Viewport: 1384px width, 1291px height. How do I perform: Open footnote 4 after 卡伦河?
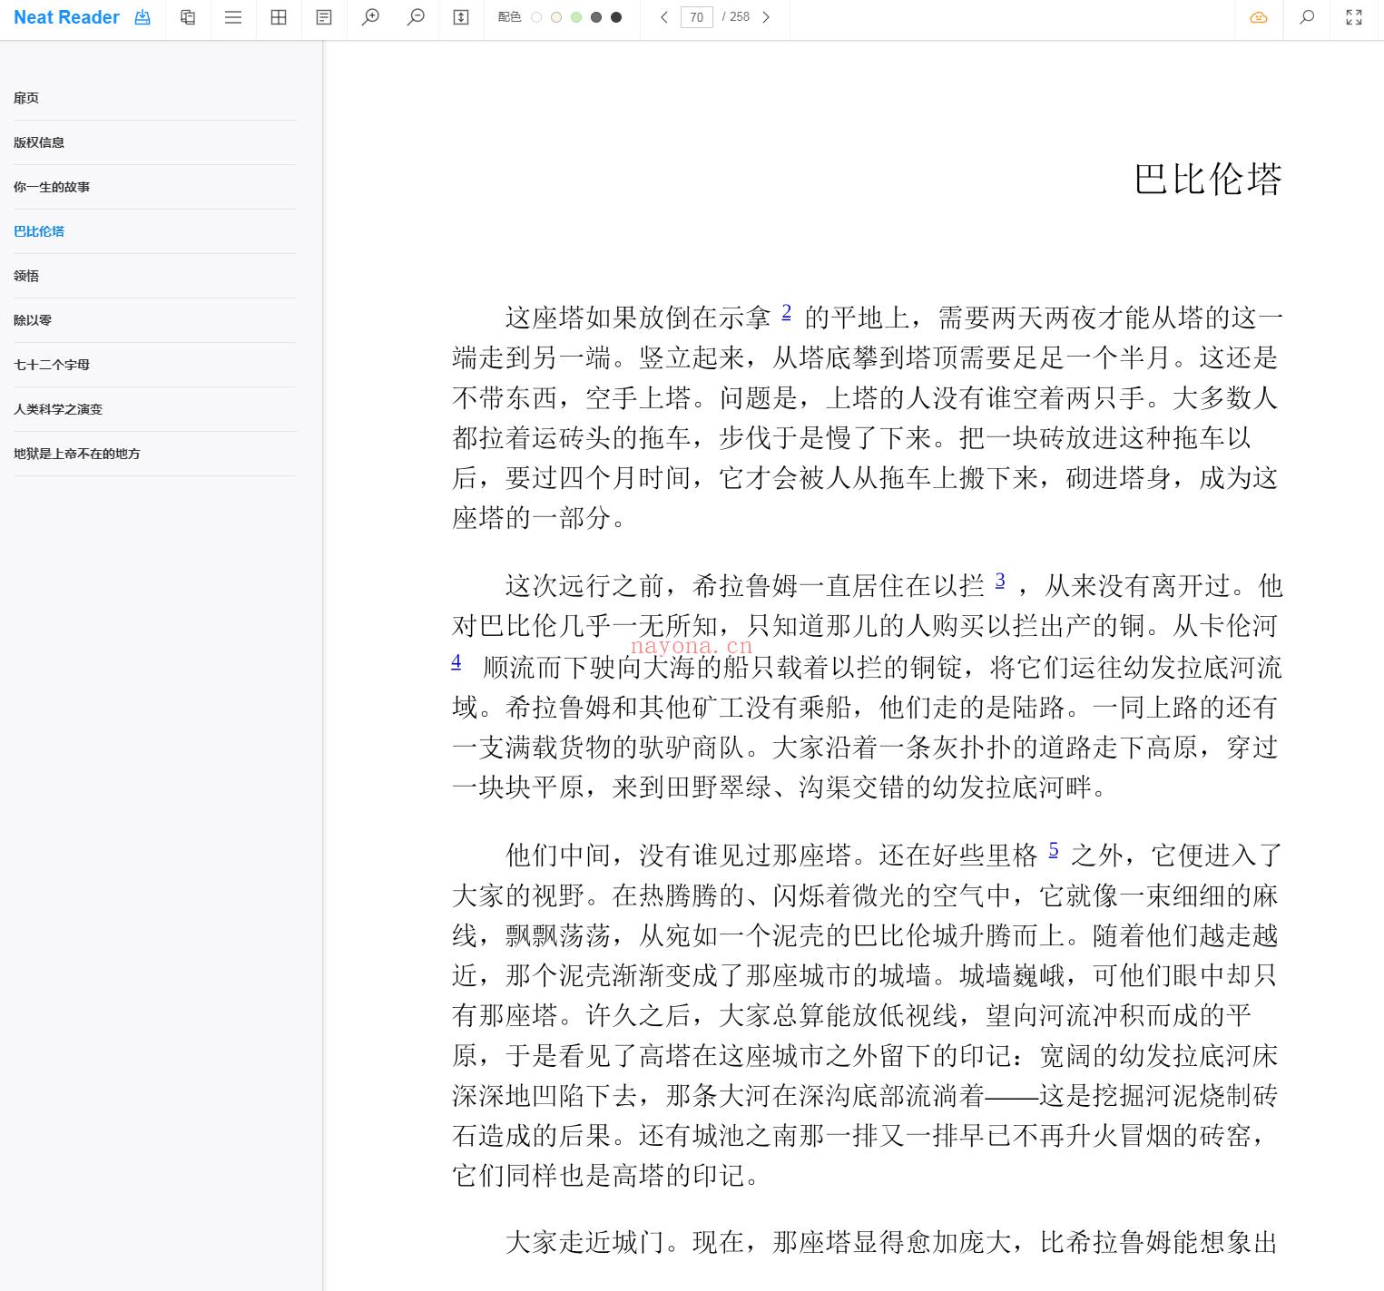pos(456,661)
